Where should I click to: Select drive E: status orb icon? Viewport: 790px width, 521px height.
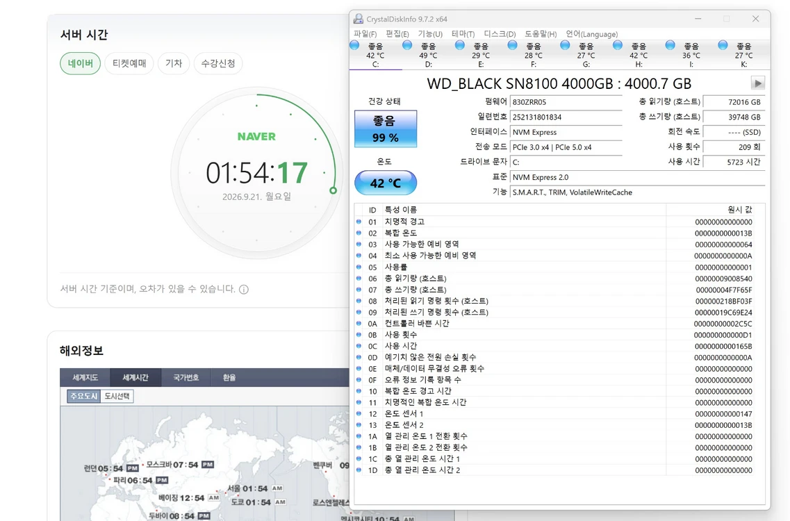point(459,45)
